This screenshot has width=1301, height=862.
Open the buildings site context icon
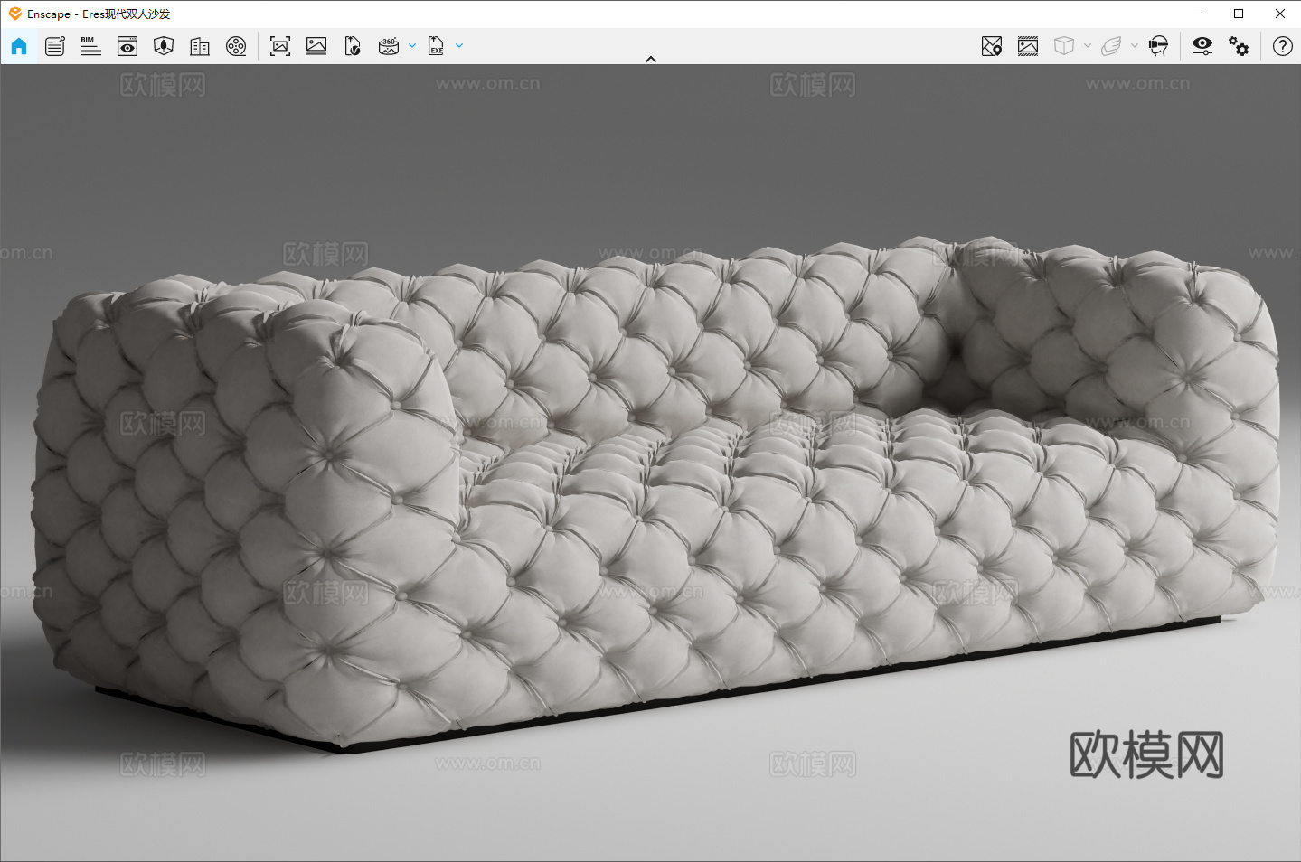pyautogui.click(x=200, y=46)
